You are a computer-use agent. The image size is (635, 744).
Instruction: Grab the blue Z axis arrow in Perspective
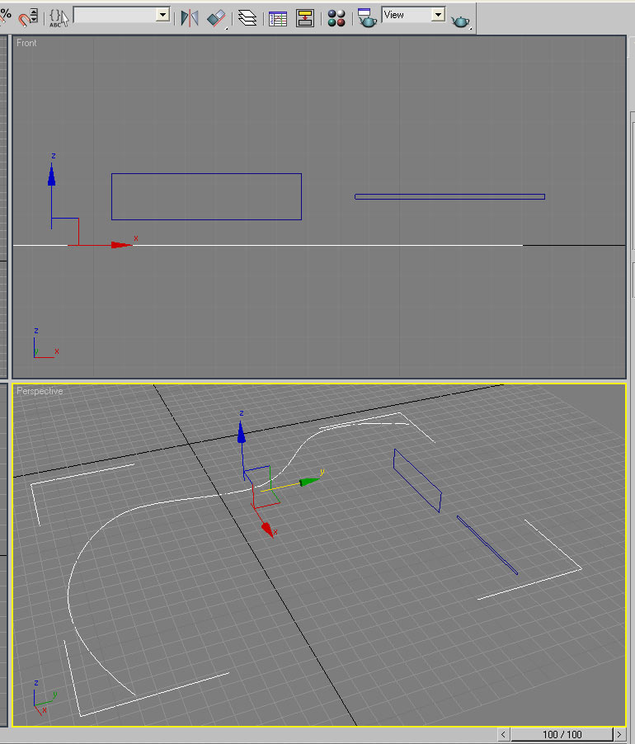[x=242, y=433]
